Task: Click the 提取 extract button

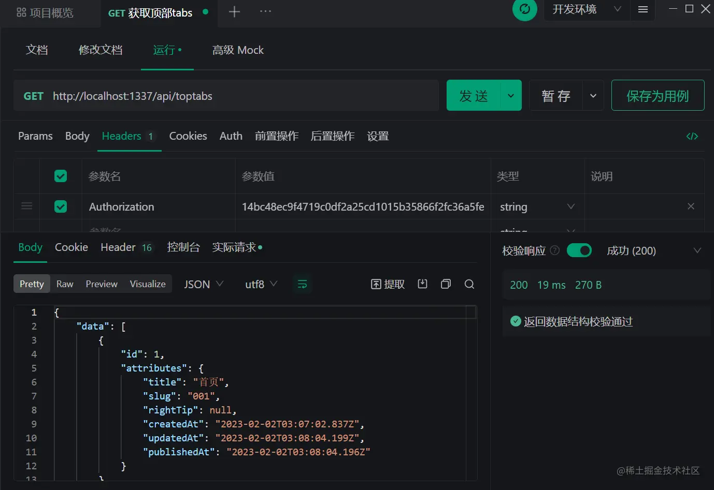Action: (388, 284)
